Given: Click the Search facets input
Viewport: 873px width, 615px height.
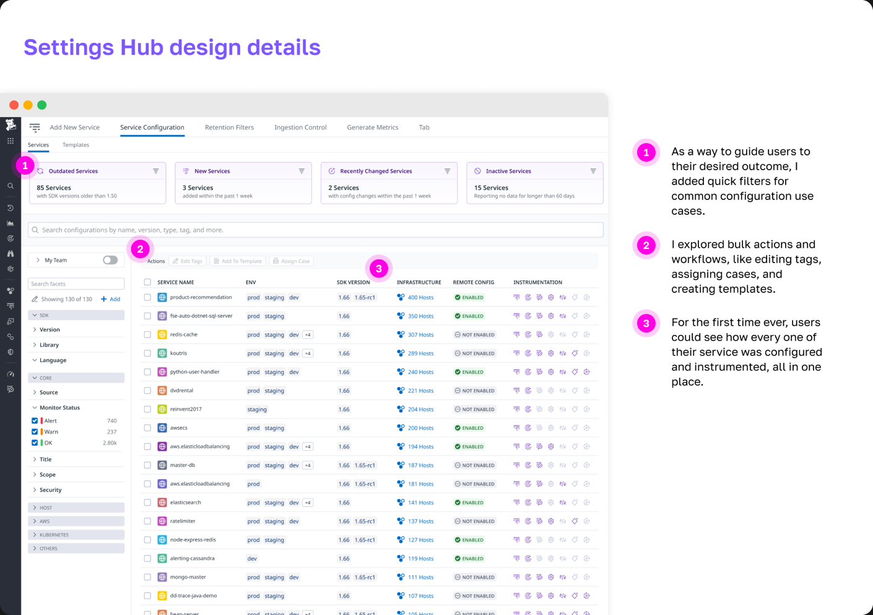Looking at the screenshot, I should coord(76,284).
